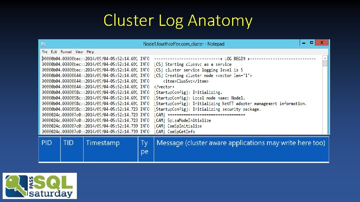360x202 pixels.
Task: Click '[CAM] SpLsaModeInitialize' line
Action: point(126,120)
